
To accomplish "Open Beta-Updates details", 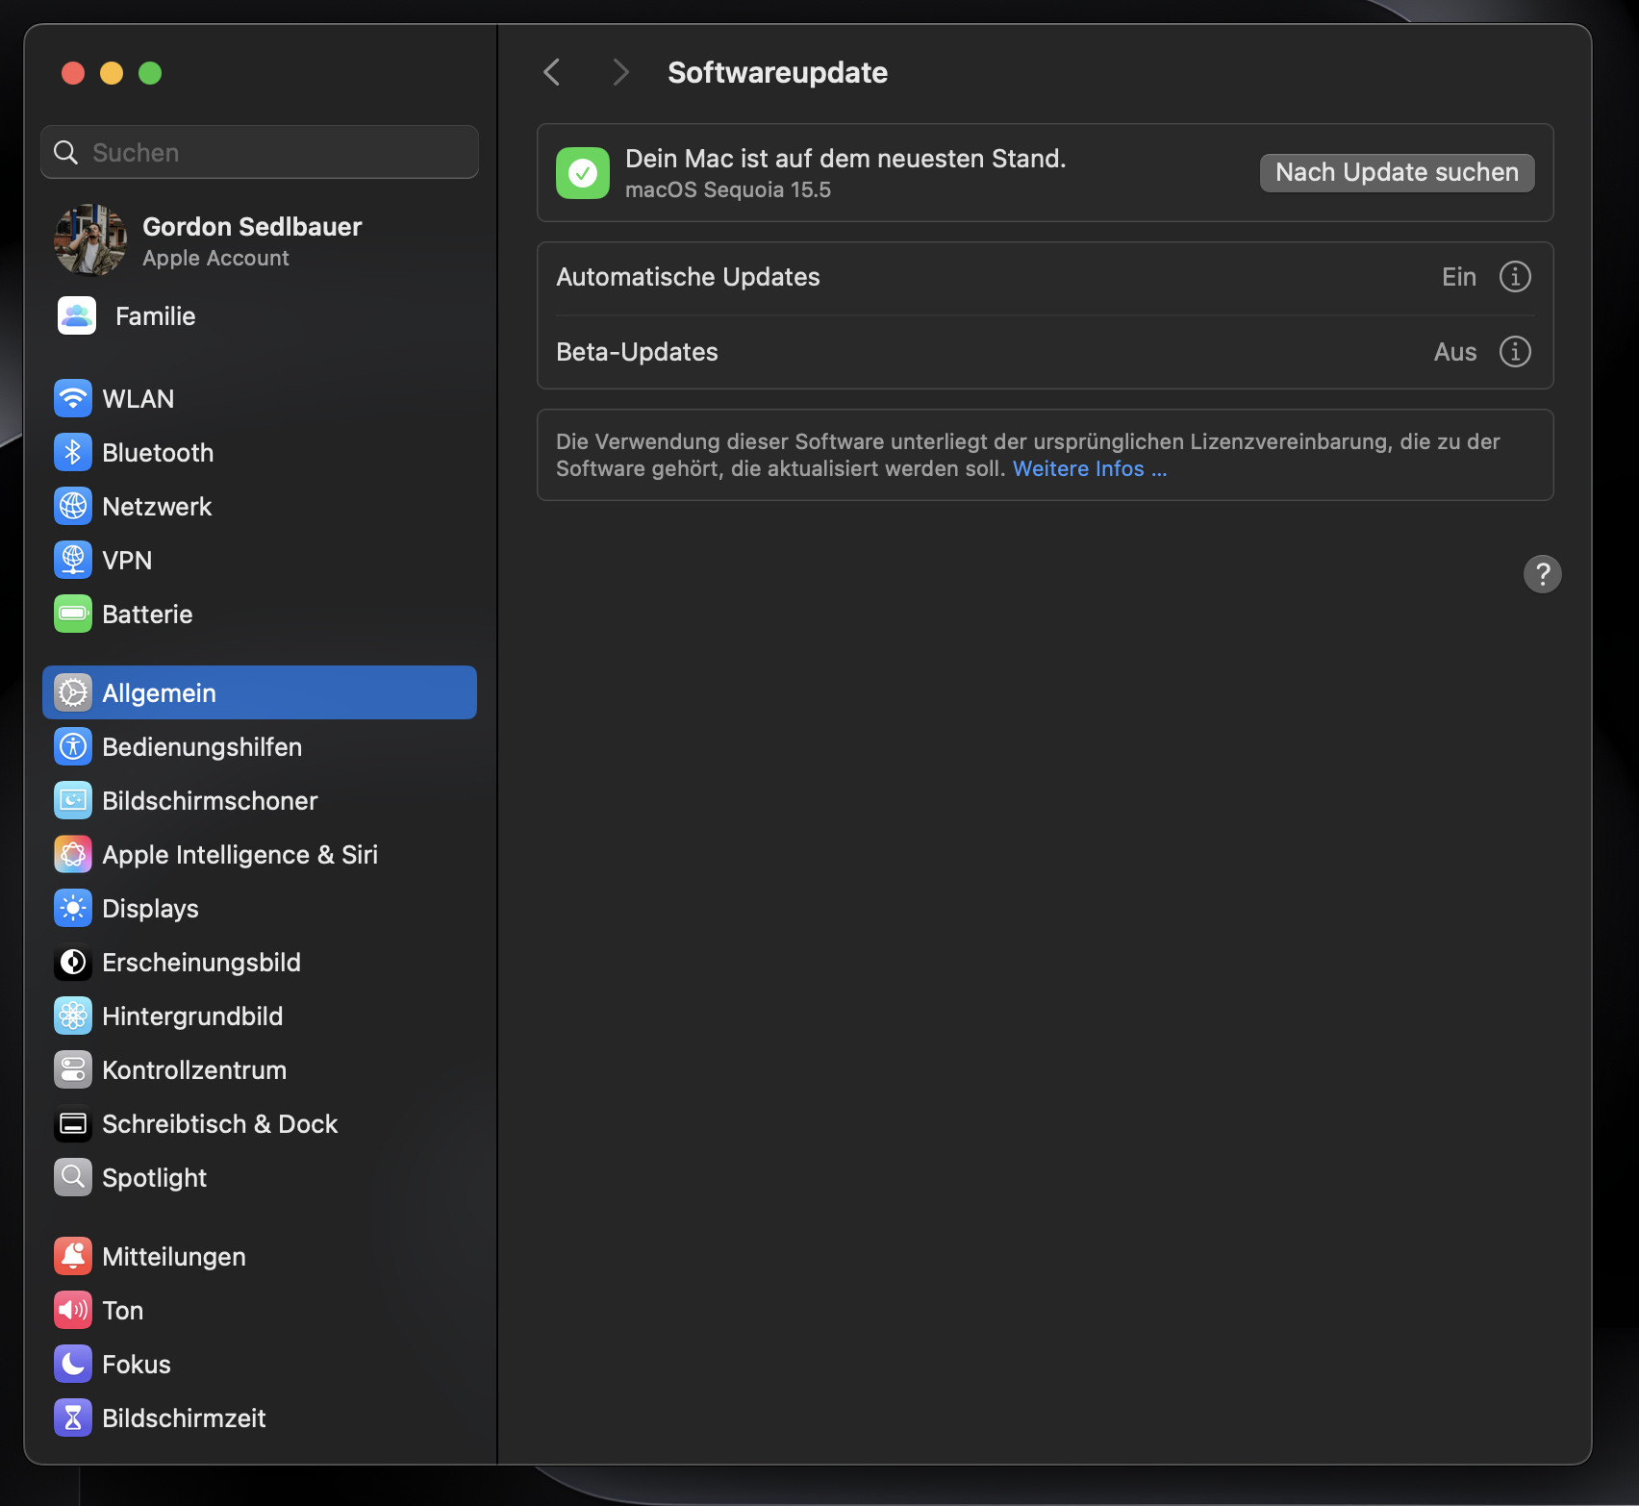I will pos(1515,352).
